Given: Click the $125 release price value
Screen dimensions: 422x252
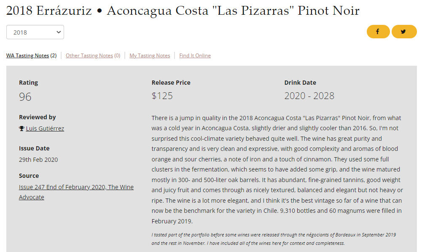Looking at the screenshot, I should point(162,96).
